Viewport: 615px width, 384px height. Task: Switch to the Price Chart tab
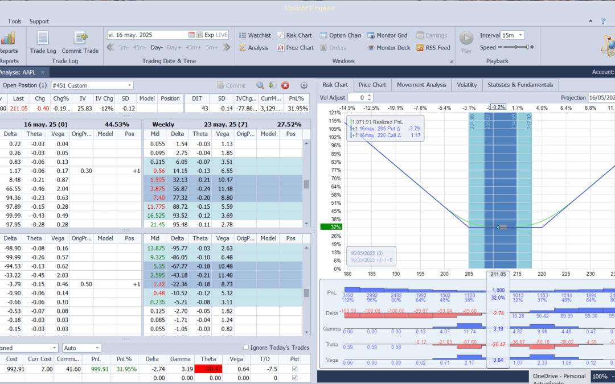[x=372, y=85]
